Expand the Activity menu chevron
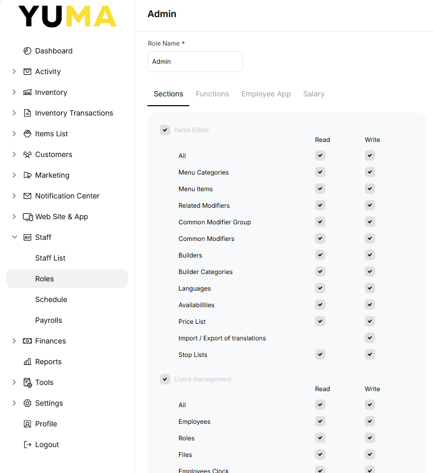This screenshot has height=473, width=433. click(x=14, y=71)
